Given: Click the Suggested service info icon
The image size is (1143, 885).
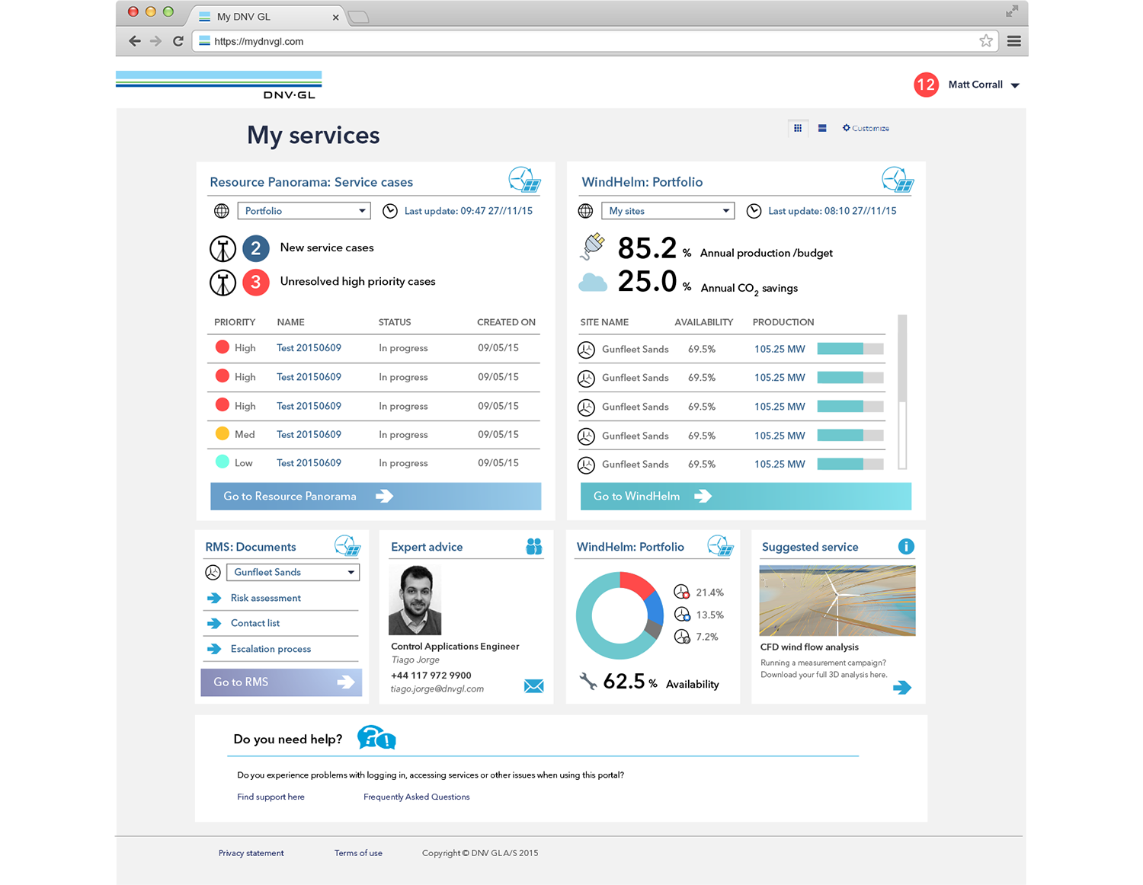Looking at the screenshot, I should 906,546.
